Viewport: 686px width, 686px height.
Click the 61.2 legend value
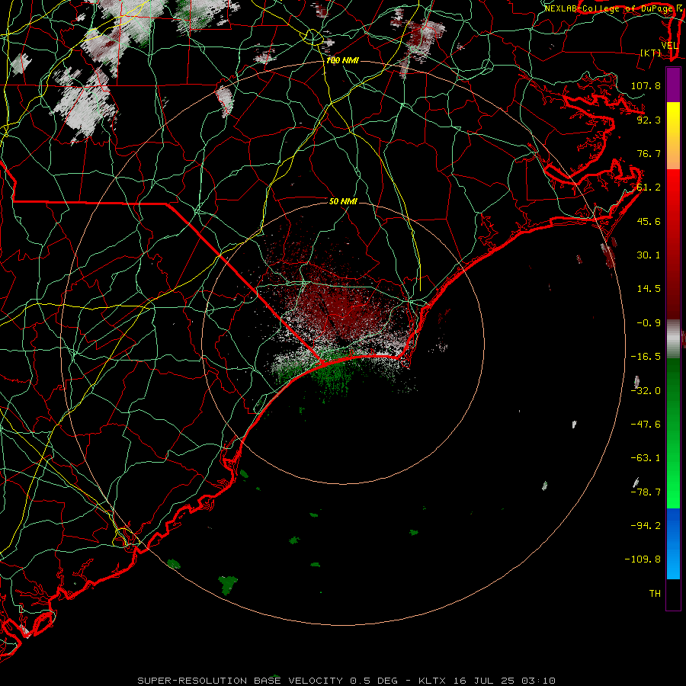(649, 188)
